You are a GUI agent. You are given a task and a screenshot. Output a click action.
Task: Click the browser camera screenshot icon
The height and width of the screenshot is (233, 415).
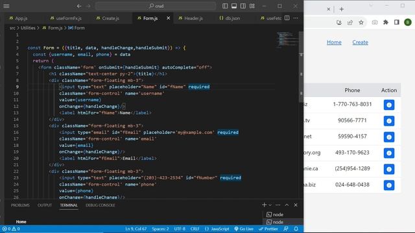375,23
